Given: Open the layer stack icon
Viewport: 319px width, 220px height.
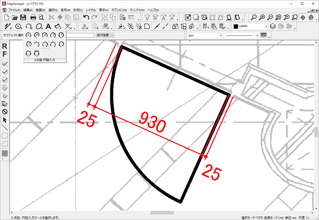Looking at the screenshot, I should [x=273, y=26].
